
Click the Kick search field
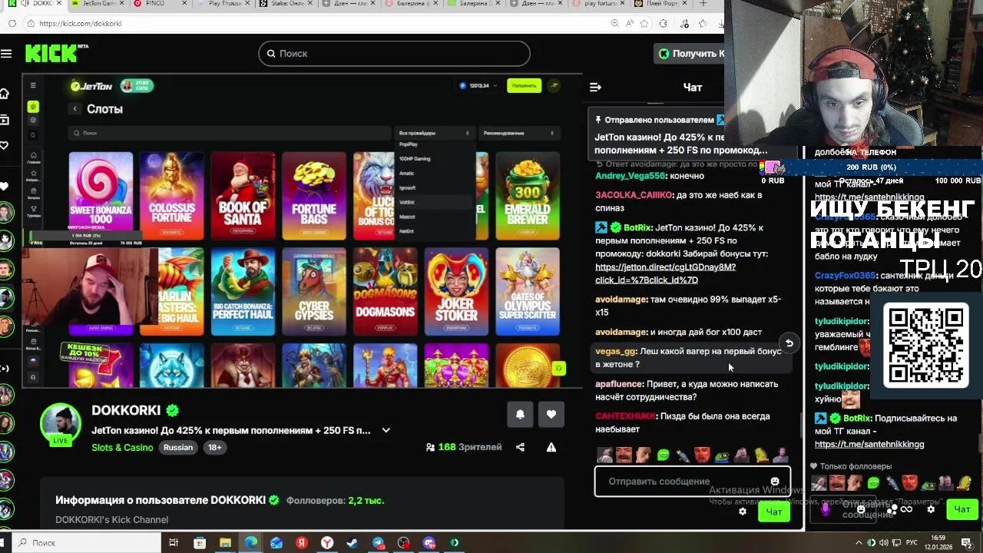(394, 53)
